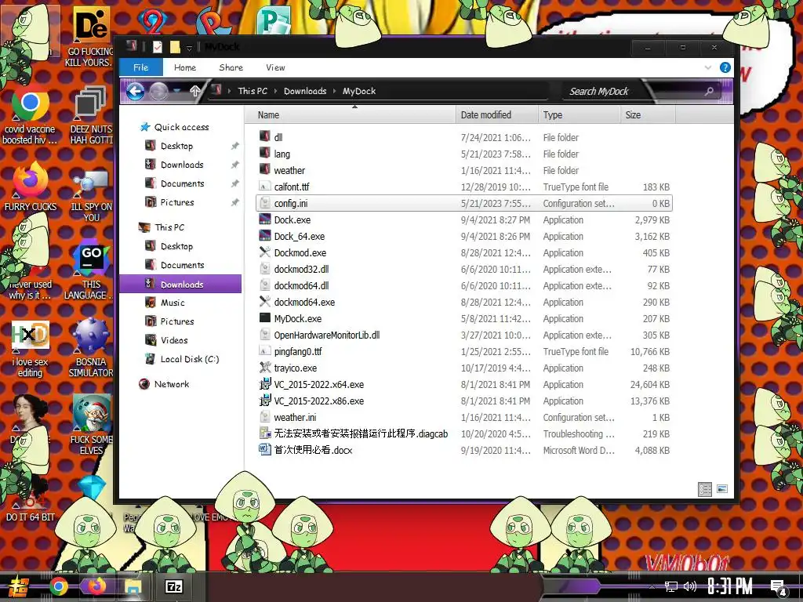
Task: Click the New folder quick access icon
Action: coord(175,47)
